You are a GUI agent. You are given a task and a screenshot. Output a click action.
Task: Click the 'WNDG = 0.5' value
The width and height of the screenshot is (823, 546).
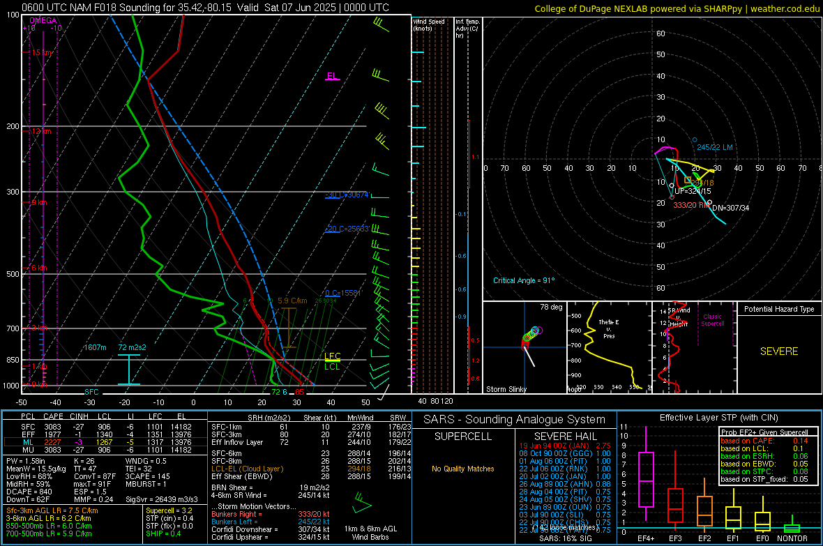coord(146,461)
